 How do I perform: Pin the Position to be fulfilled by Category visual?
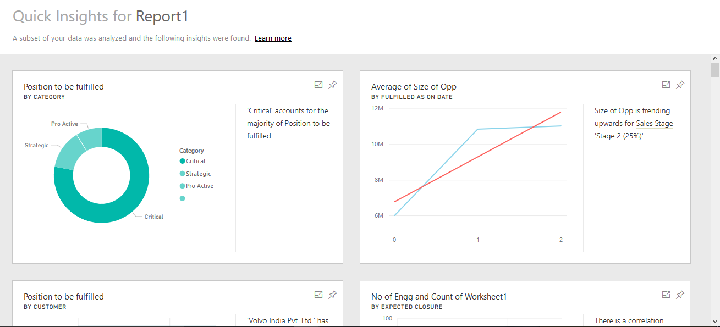pyautogui.click(x=333, y=85)
